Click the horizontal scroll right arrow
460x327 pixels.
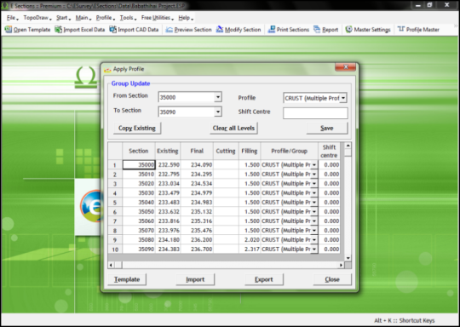341,265
